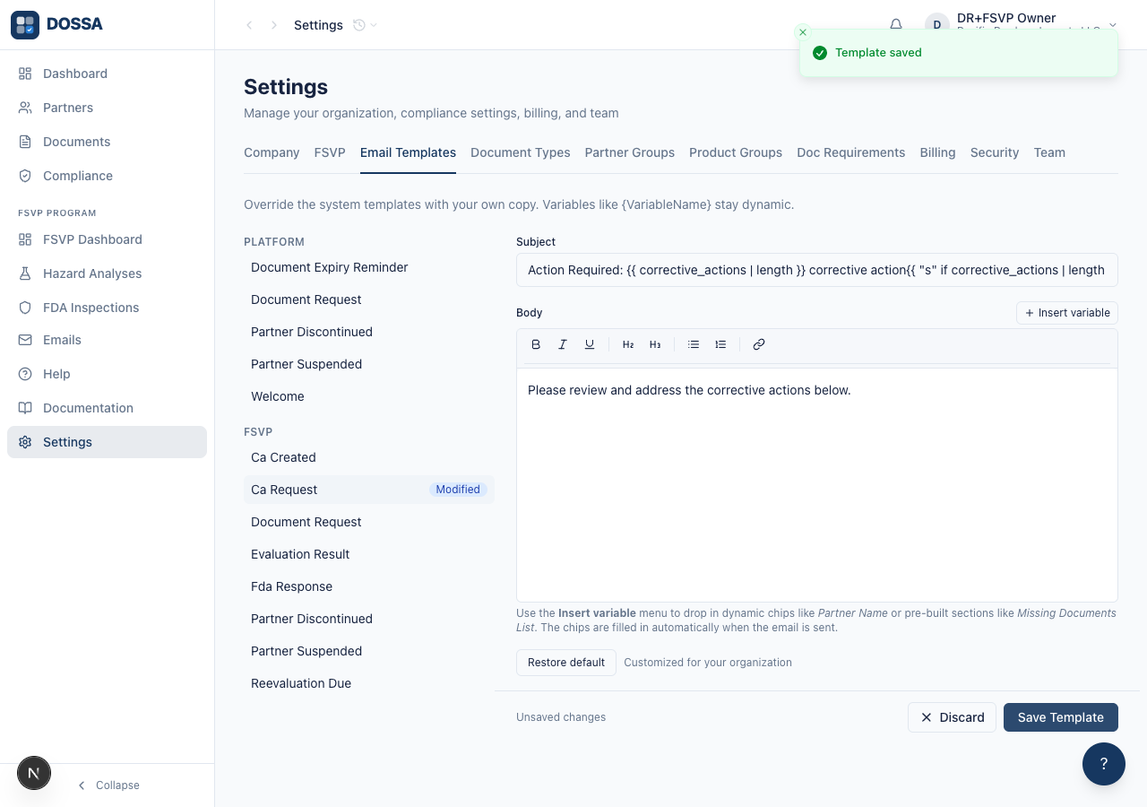This screenshot has height=807, width=1147.
Task: Click Save Template button
Action: pos(1061,717)
